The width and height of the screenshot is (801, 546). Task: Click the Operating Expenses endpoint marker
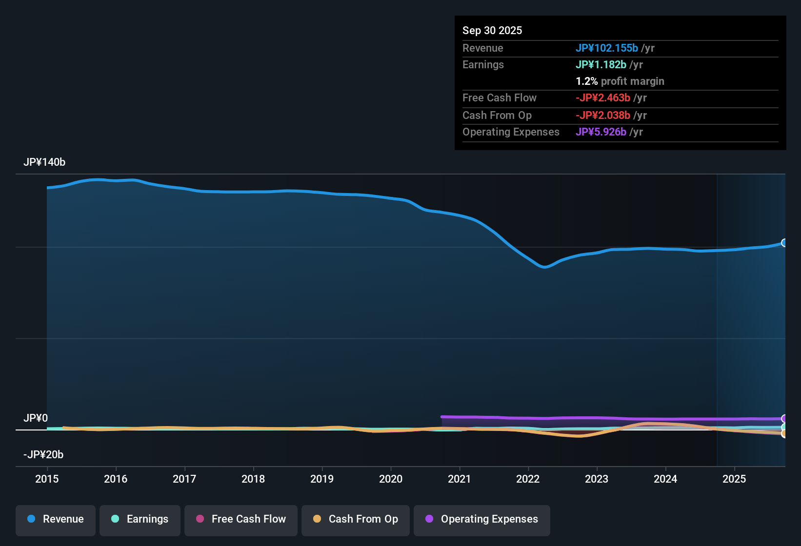[x=784, y=418]
